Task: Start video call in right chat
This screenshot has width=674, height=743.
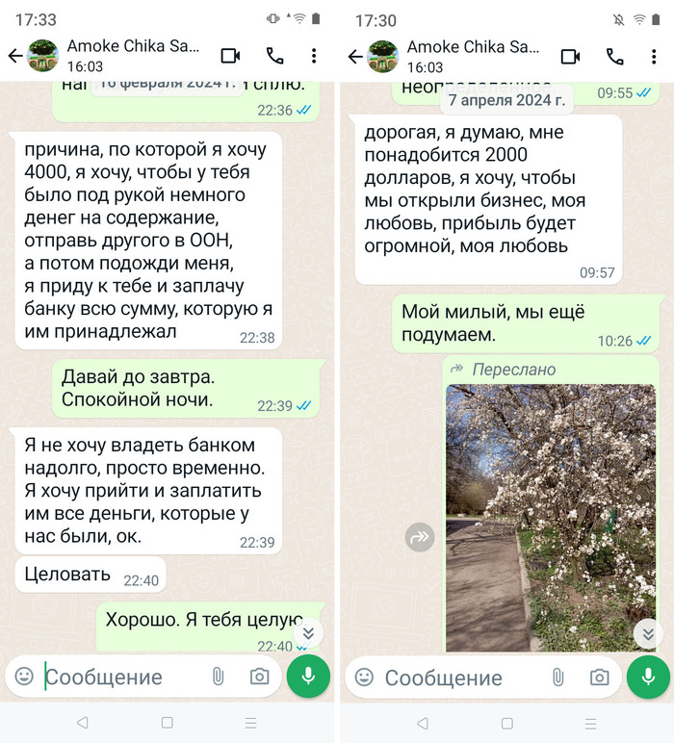Action: click(x=571, y=57)
